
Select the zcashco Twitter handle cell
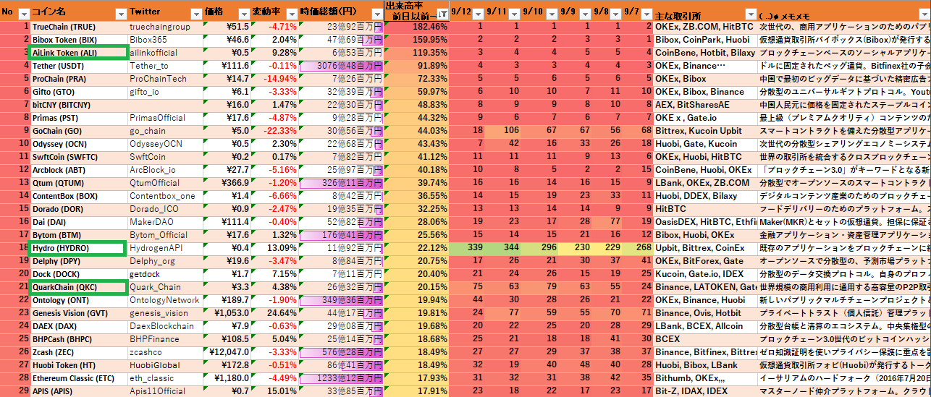164,353
